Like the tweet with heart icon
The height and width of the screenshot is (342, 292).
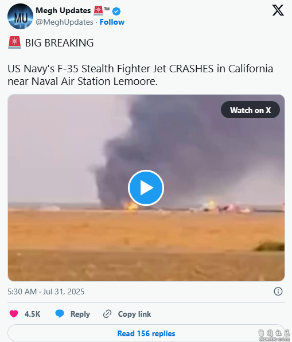[14, 314]
